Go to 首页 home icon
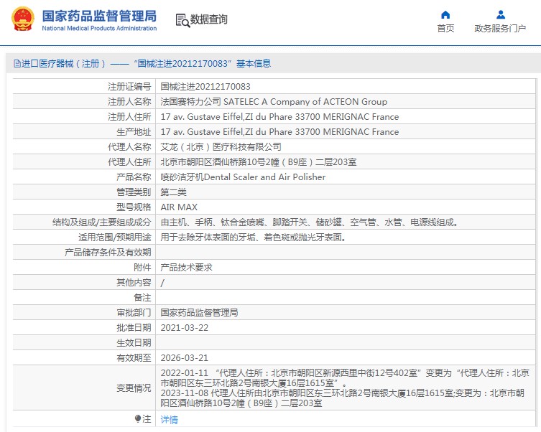Viewport: 541px width, 432px height. pyautogui.click(x=445, y=15)
